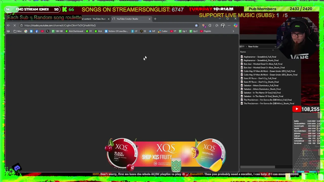This screenshot has height=182, width=324.
Task: Close the channel content YouTube Studio tab
Action: 109,19
